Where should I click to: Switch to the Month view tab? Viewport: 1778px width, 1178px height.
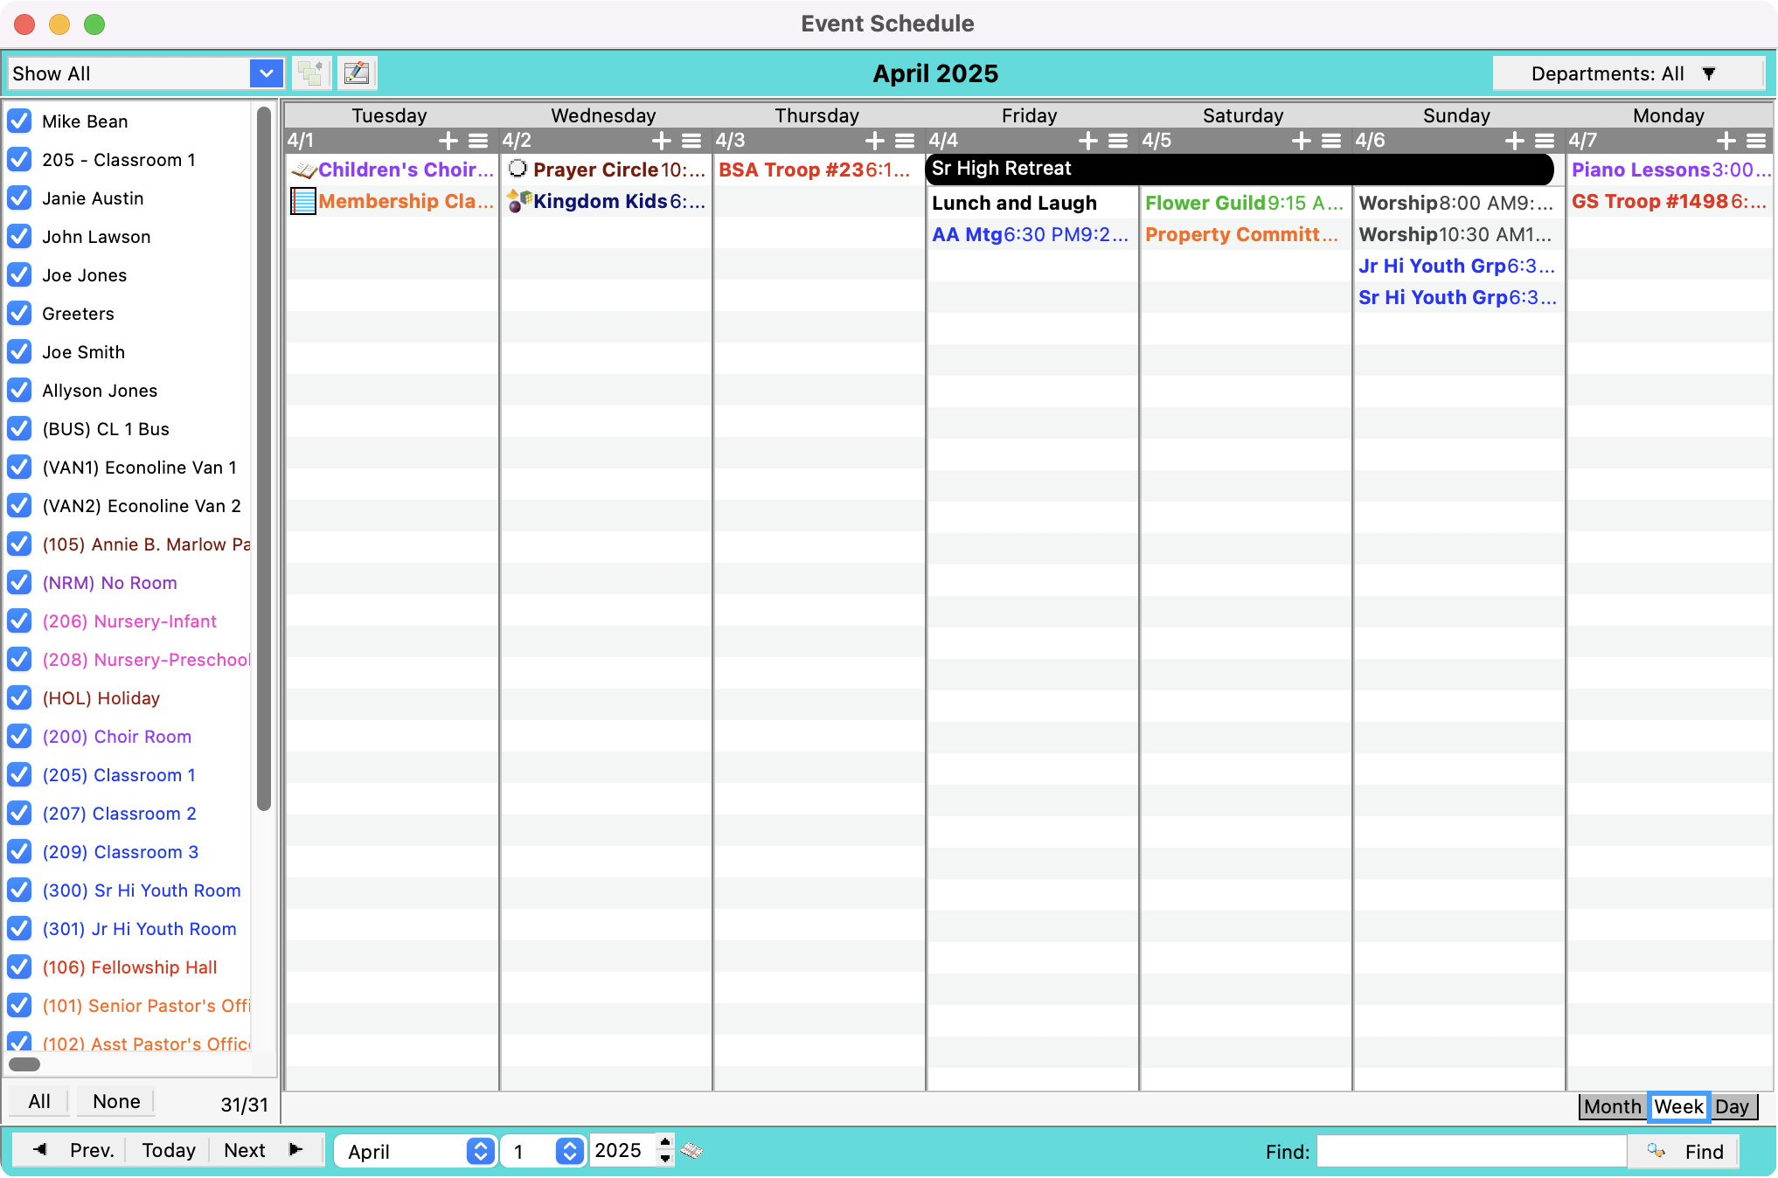[x=1612, y=1106]
